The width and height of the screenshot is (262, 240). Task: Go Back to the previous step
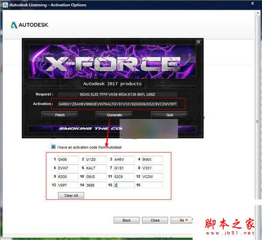[x=127, y=220]
